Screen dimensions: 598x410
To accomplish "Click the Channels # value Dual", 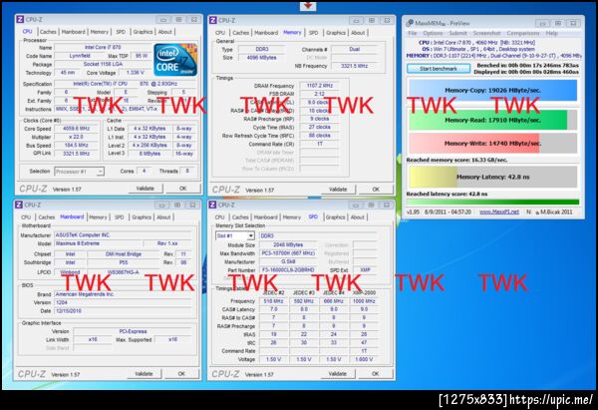I will (x=354, y=49).
